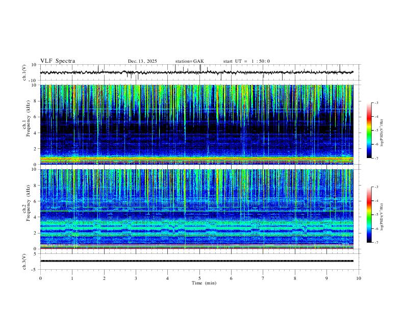The width and height of the screenshot is (404, 312).
Task: Select the date text "Dec. 13, 2025"
Action: [x=142, y=61]
